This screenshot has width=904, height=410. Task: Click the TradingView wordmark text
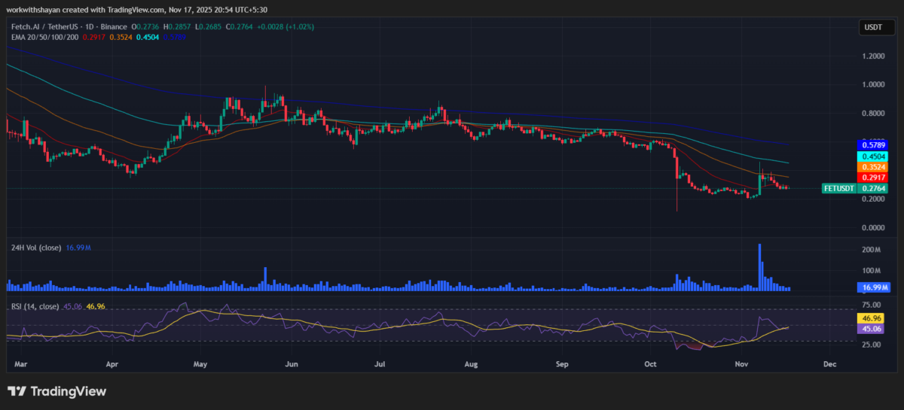[x=68, y=391]
